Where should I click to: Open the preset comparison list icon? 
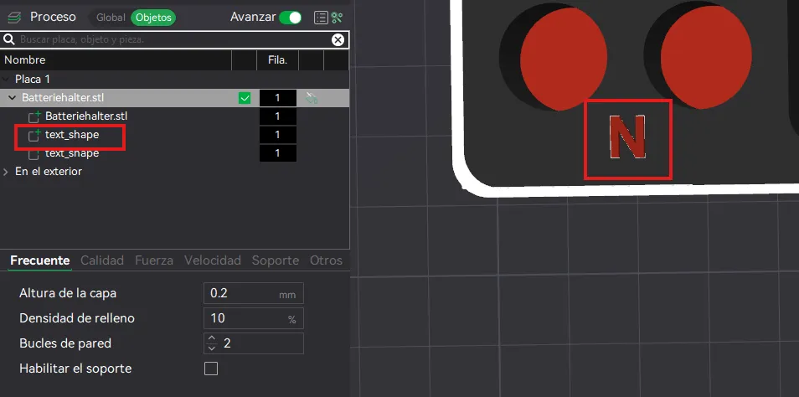[x=321, y=18]
